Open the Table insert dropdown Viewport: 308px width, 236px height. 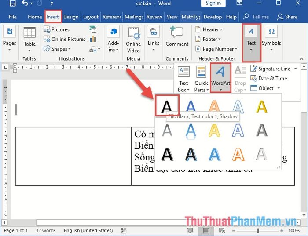point(29,40)
